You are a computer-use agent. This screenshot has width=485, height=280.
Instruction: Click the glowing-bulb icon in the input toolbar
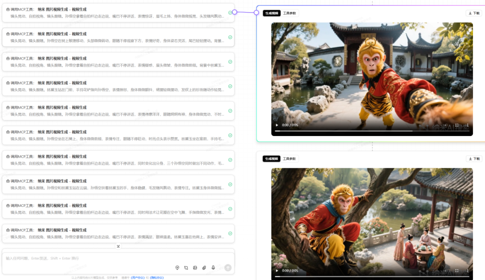pyautogui.click(x=177, y=267)
